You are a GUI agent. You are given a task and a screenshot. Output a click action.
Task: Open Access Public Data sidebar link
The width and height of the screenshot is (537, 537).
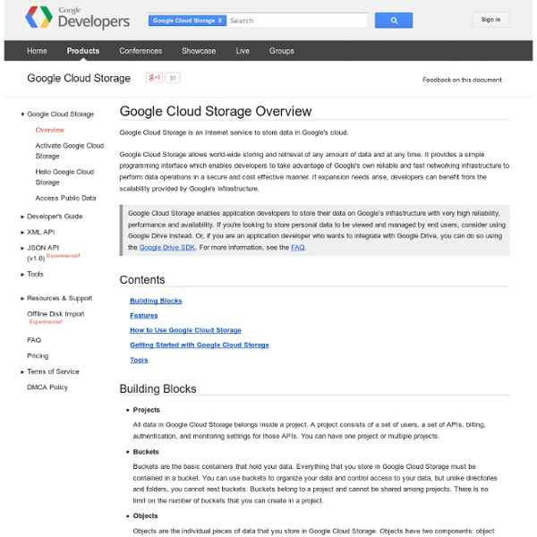point(65,198)
